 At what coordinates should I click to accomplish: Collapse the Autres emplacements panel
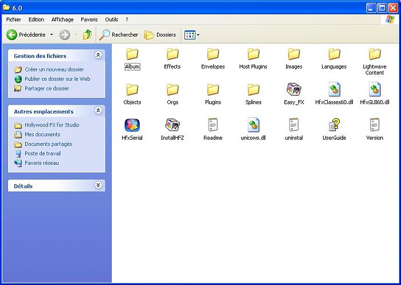[98, 110]
